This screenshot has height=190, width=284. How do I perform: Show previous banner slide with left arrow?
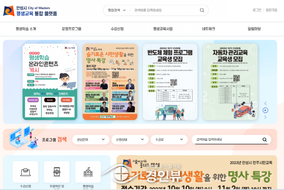[x=266, y=104]
